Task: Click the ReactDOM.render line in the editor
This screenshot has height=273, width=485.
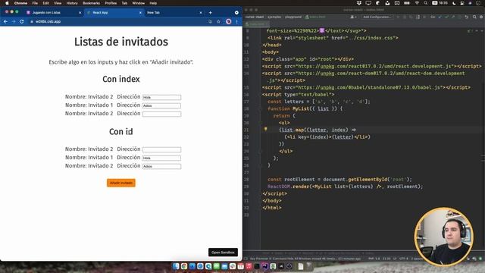Action: click(x=346, y=187)
